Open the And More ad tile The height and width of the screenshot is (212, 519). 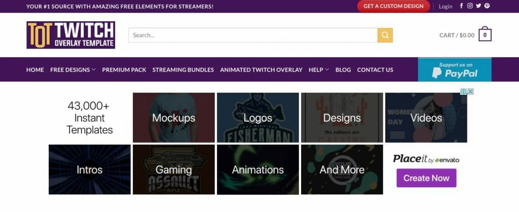click(x=342, y=169)
